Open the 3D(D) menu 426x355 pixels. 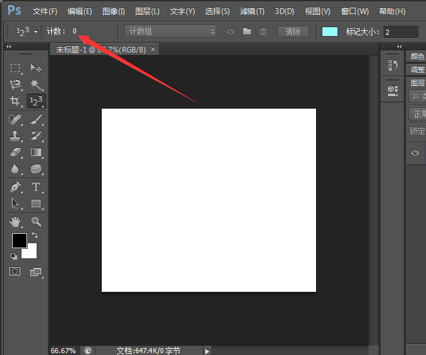[284, 11]
